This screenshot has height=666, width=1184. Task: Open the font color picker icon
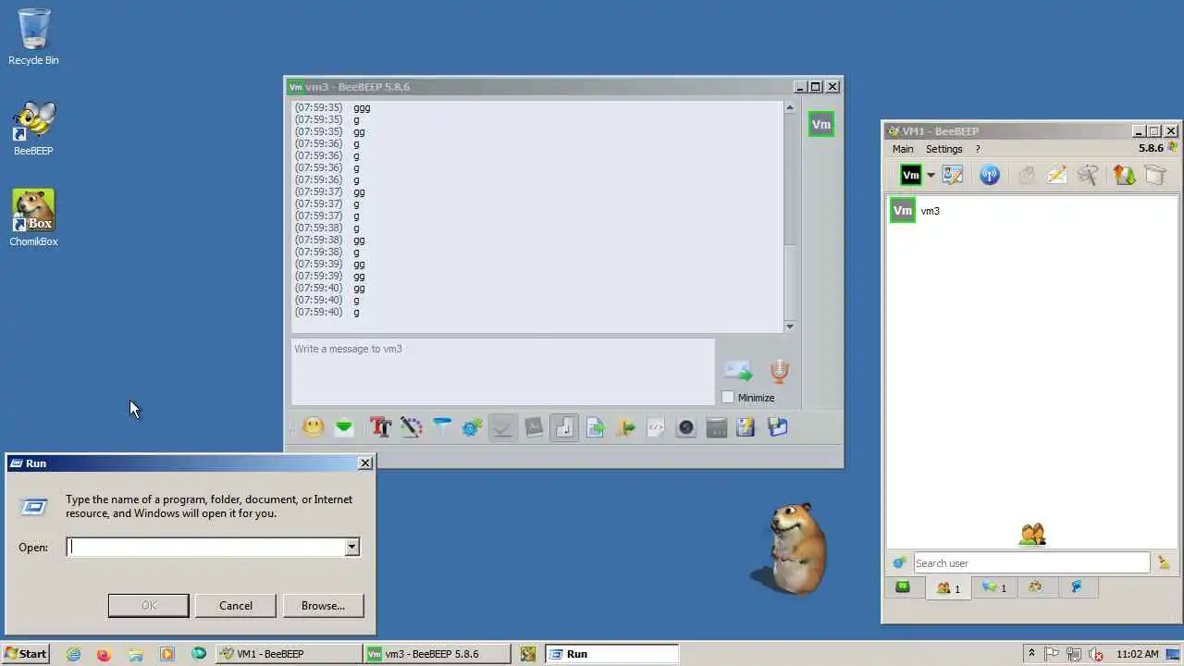click(x=411, y=427)
